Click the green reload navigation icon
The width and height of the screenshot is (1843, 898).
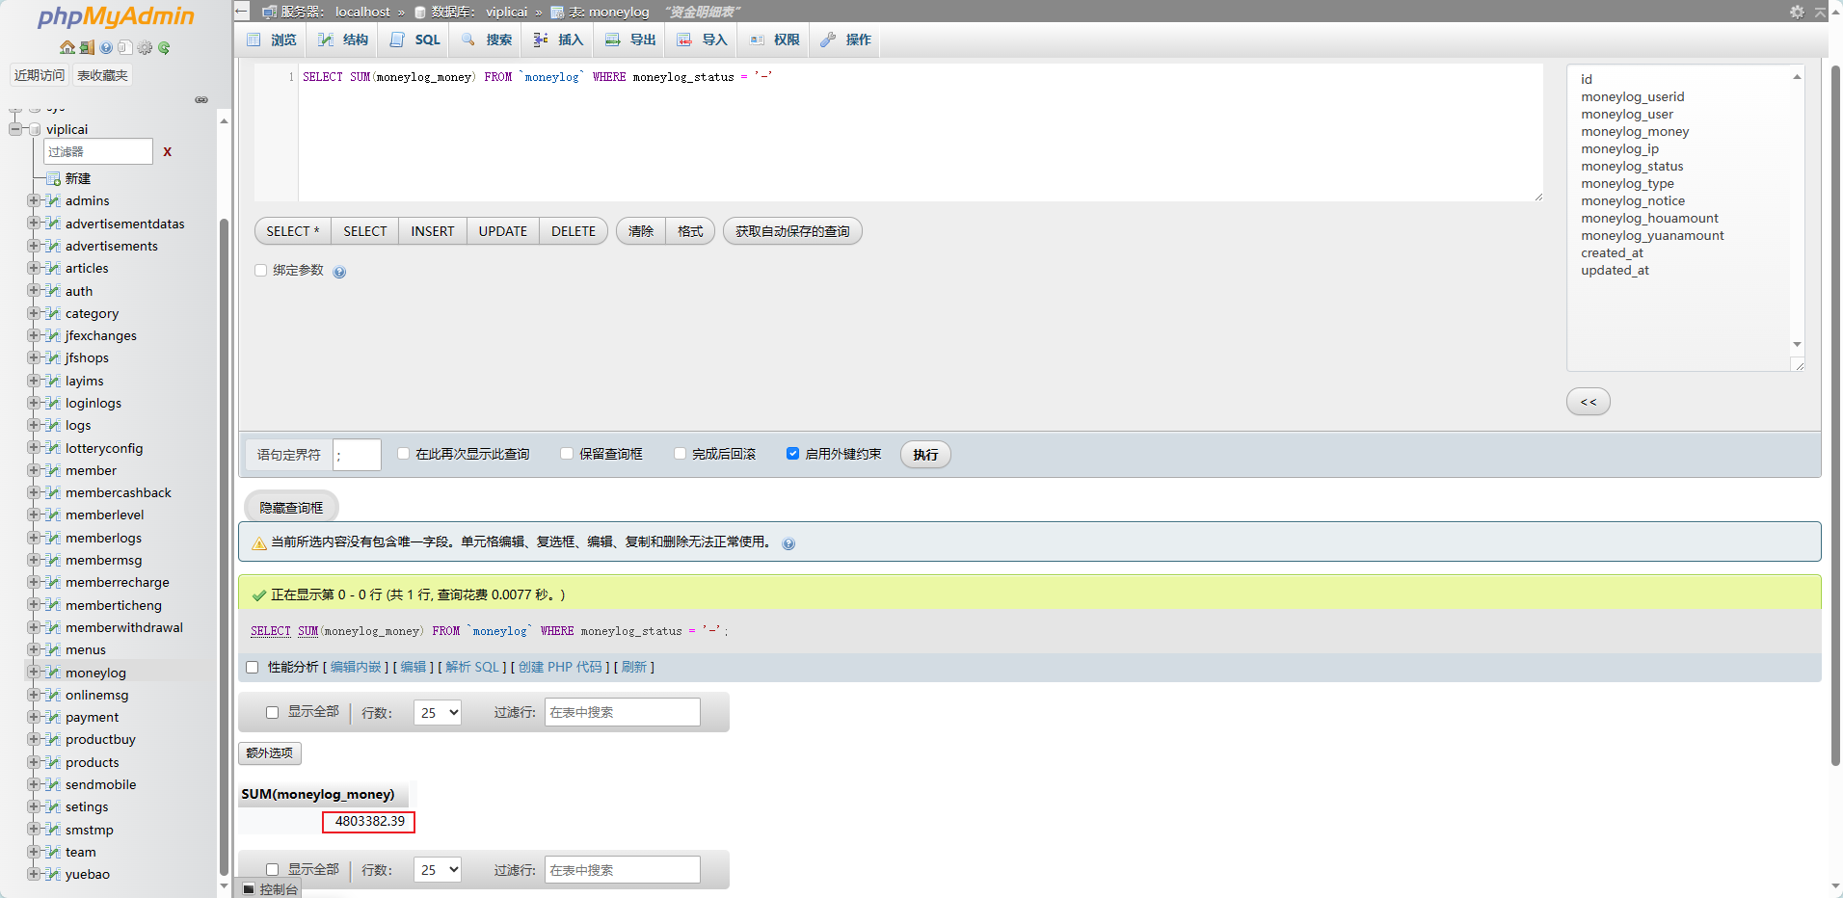pyautogui.click(x=164, y=47)
